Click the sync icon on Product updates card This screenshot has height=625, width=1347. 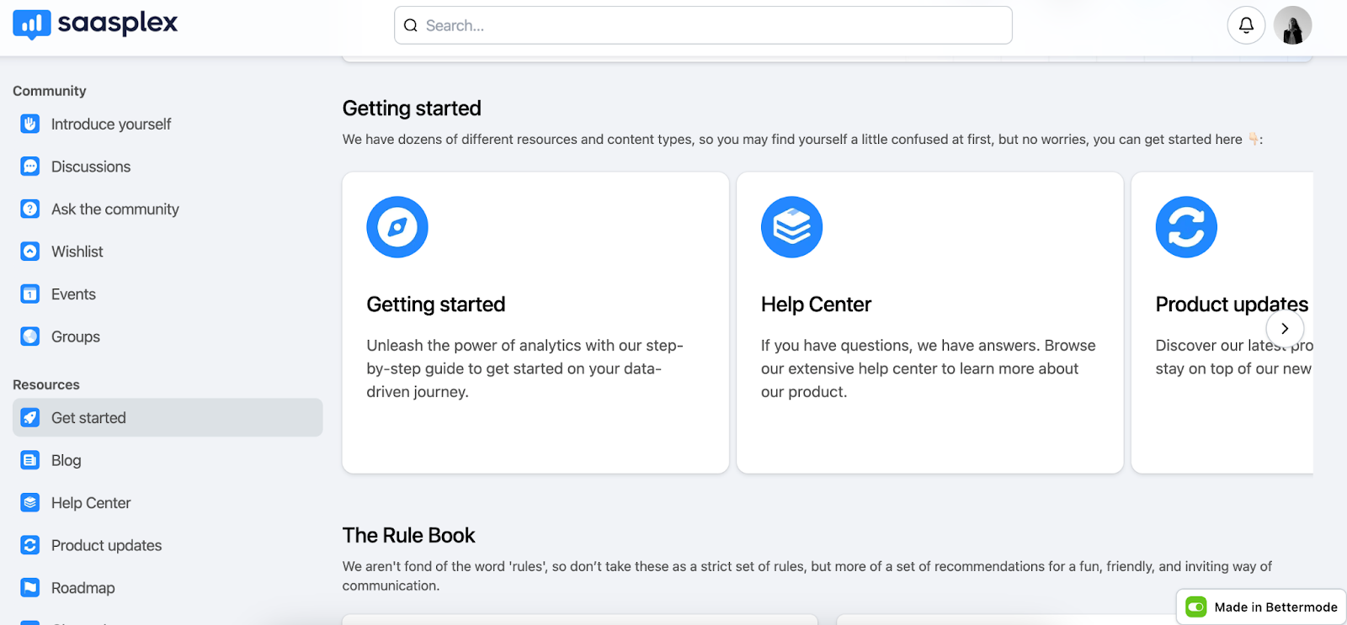pos(1186,227)
